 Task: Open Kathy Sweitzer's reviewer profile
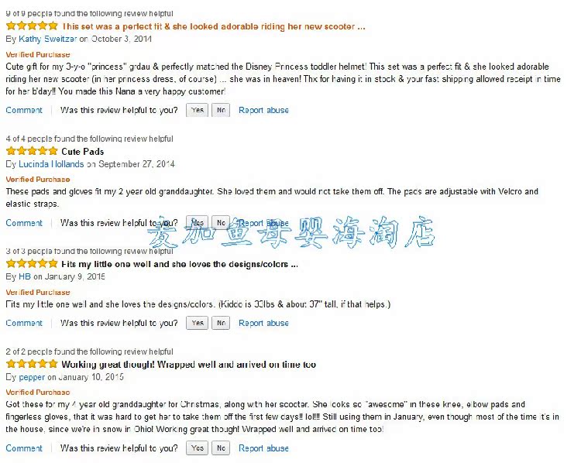pyautogui.click(x=48, y=39)
